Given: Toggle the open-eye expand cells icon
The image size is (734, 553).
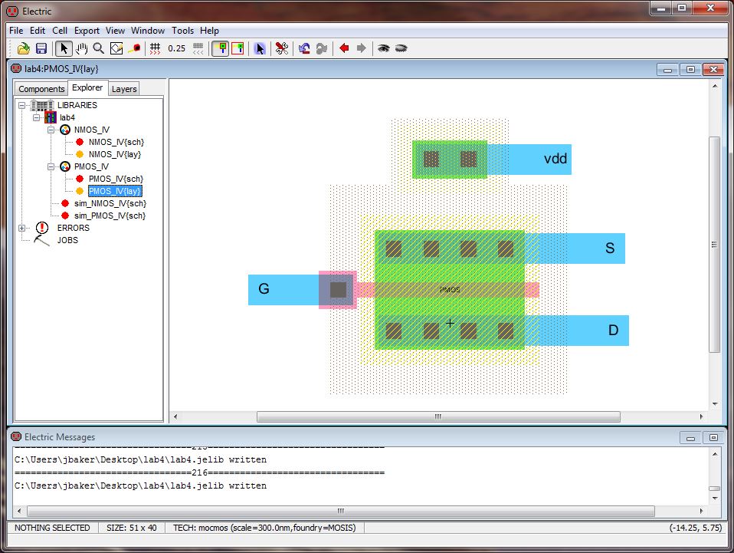Looking at the screenshot, I should point(383,48).
